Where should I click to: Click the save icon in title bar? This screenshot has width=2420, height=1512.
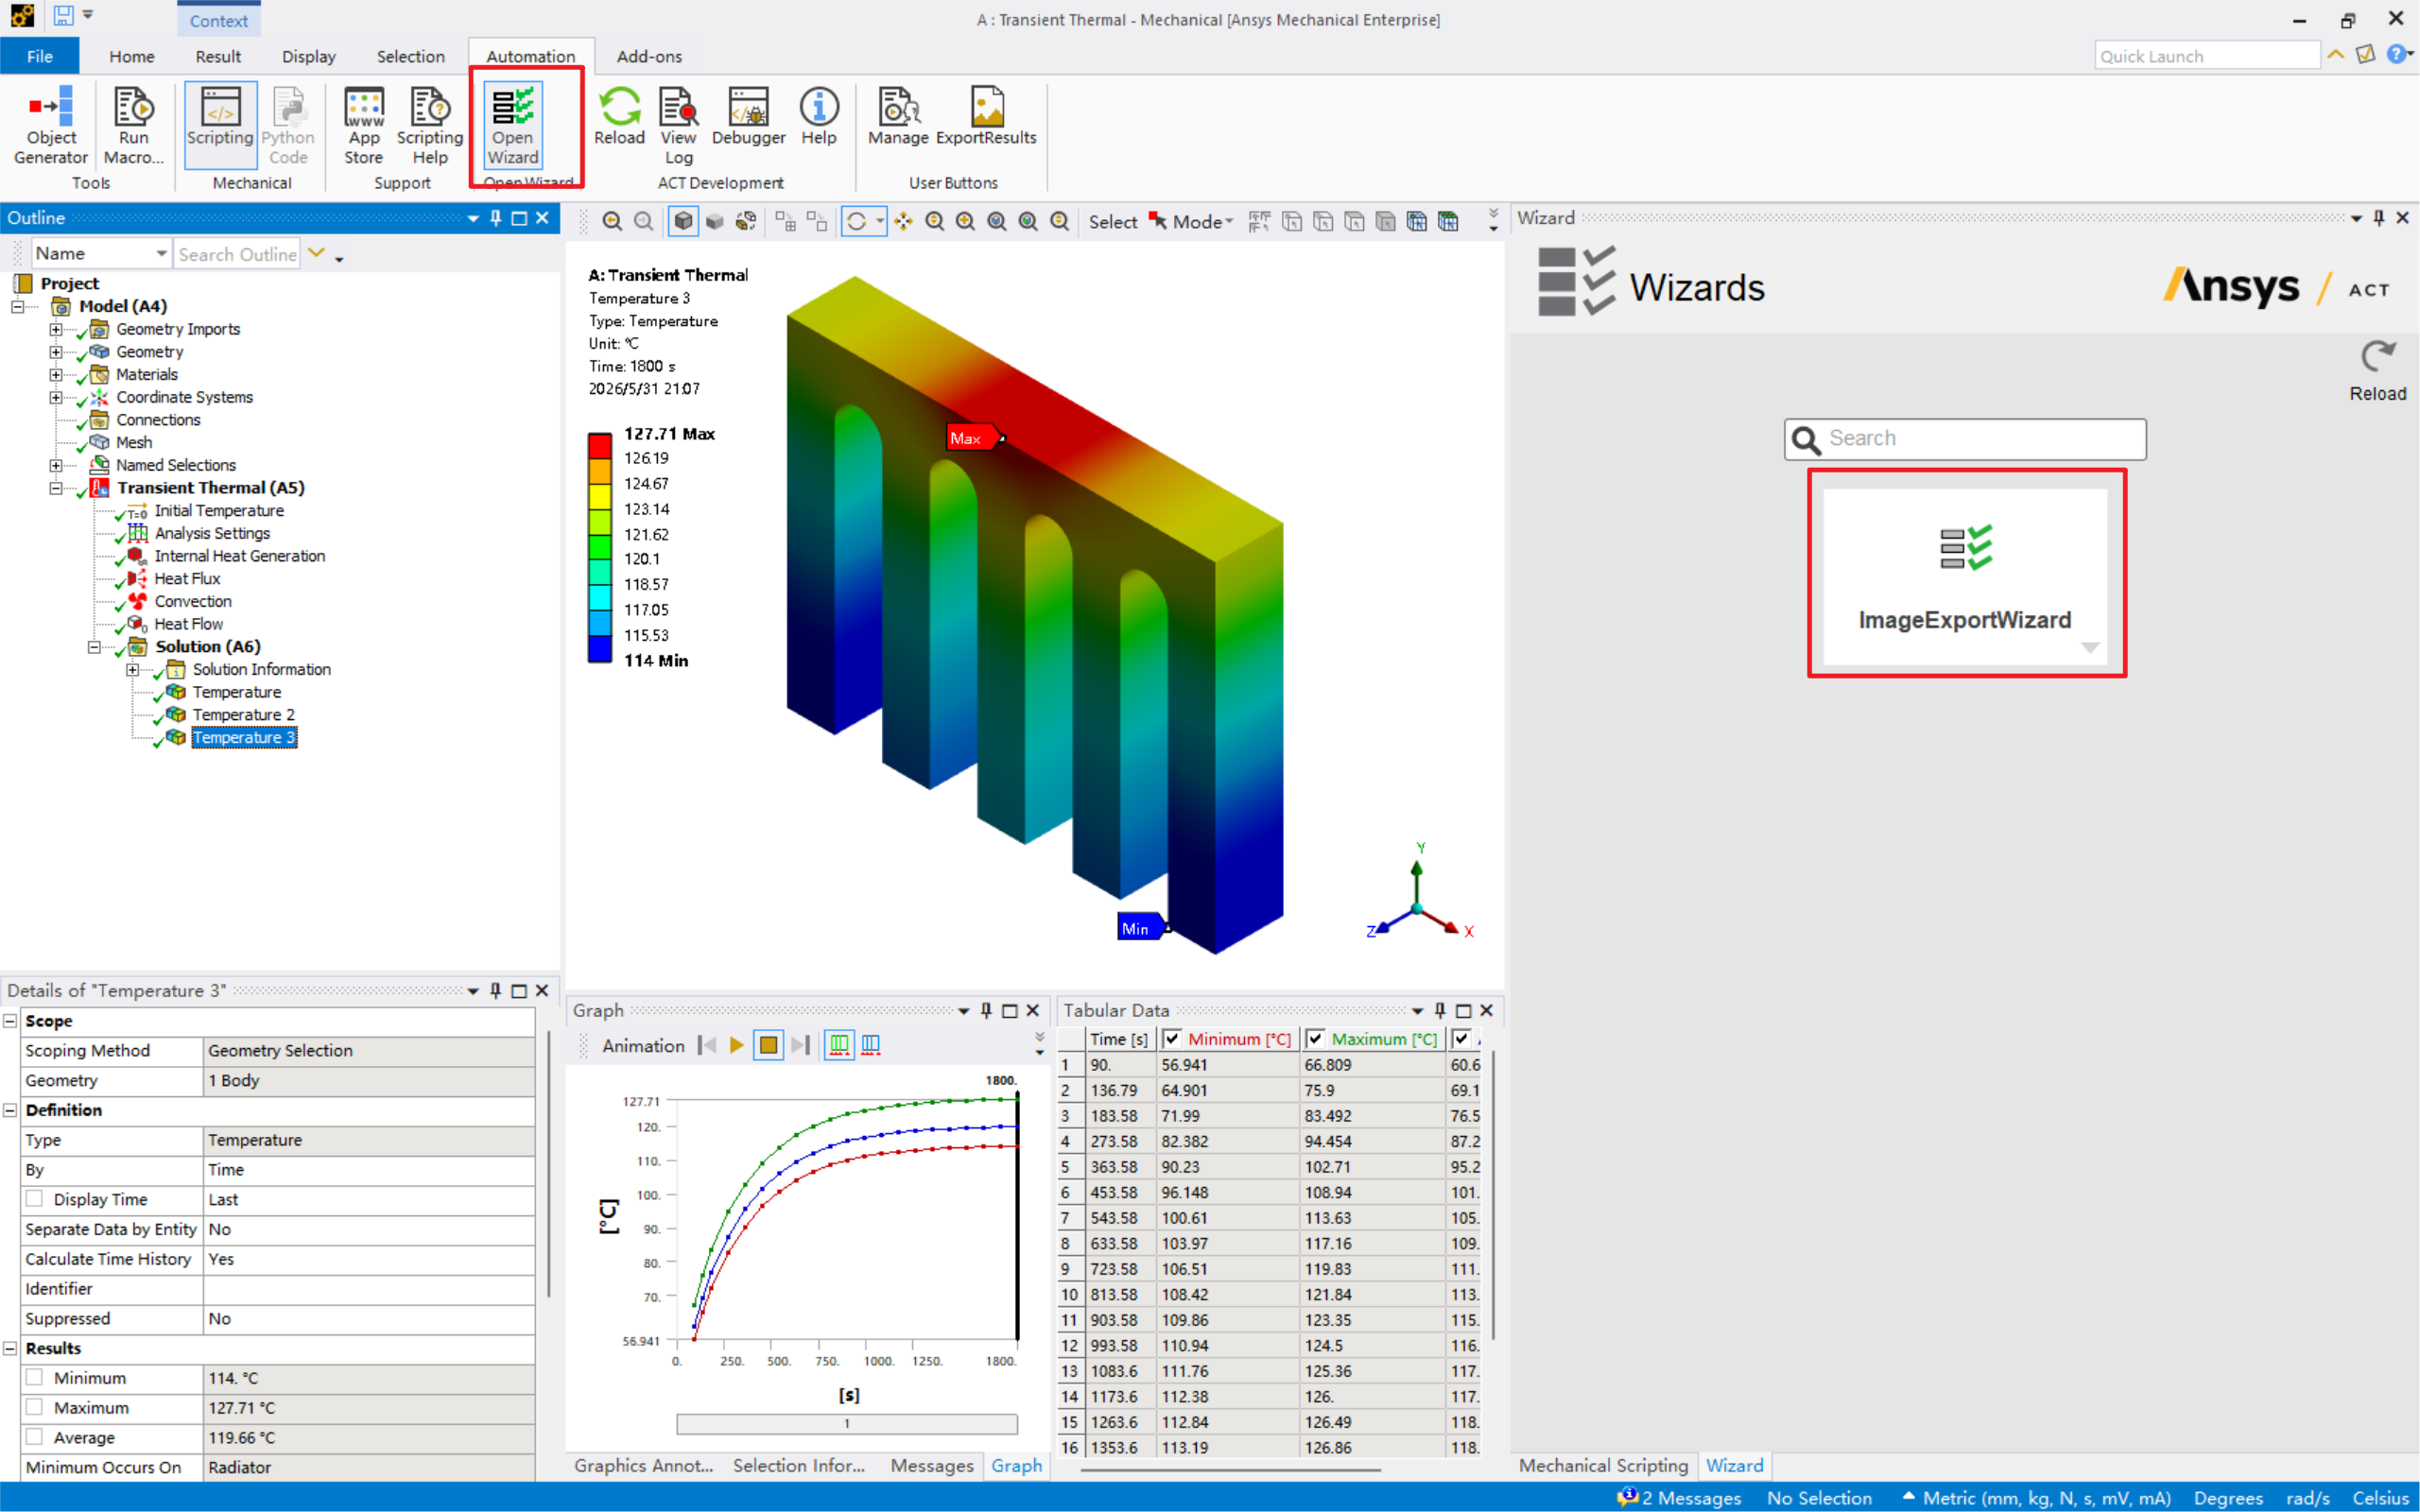(x=63, y=15)
